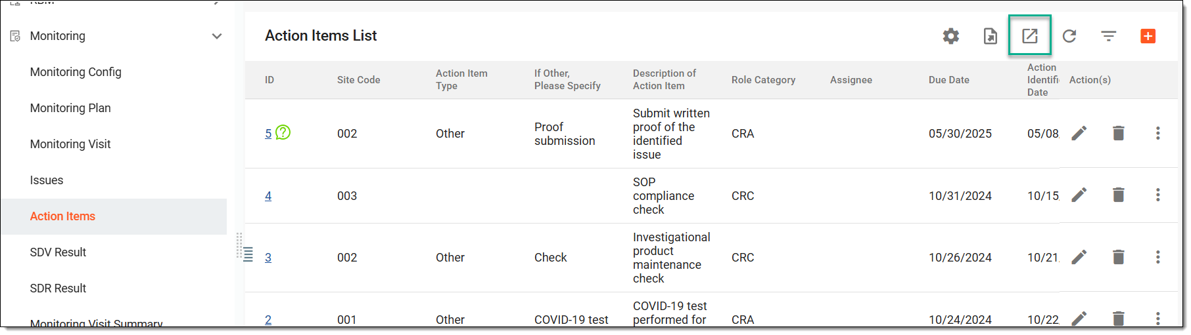Image resolution: width=1191 pixels, height=335 pixels.
Task: Refresh the Action Items List
Action: (1069, 36)
